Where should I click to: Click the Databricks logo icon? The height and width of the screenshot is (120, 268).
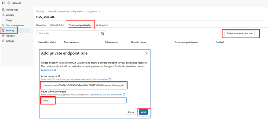9,3
